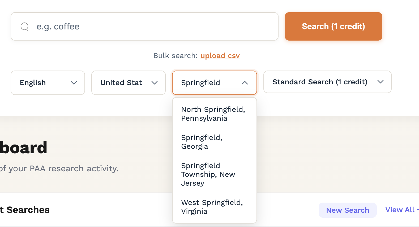Start a New Search
419x227 pixels.
[x=348, y=210]
